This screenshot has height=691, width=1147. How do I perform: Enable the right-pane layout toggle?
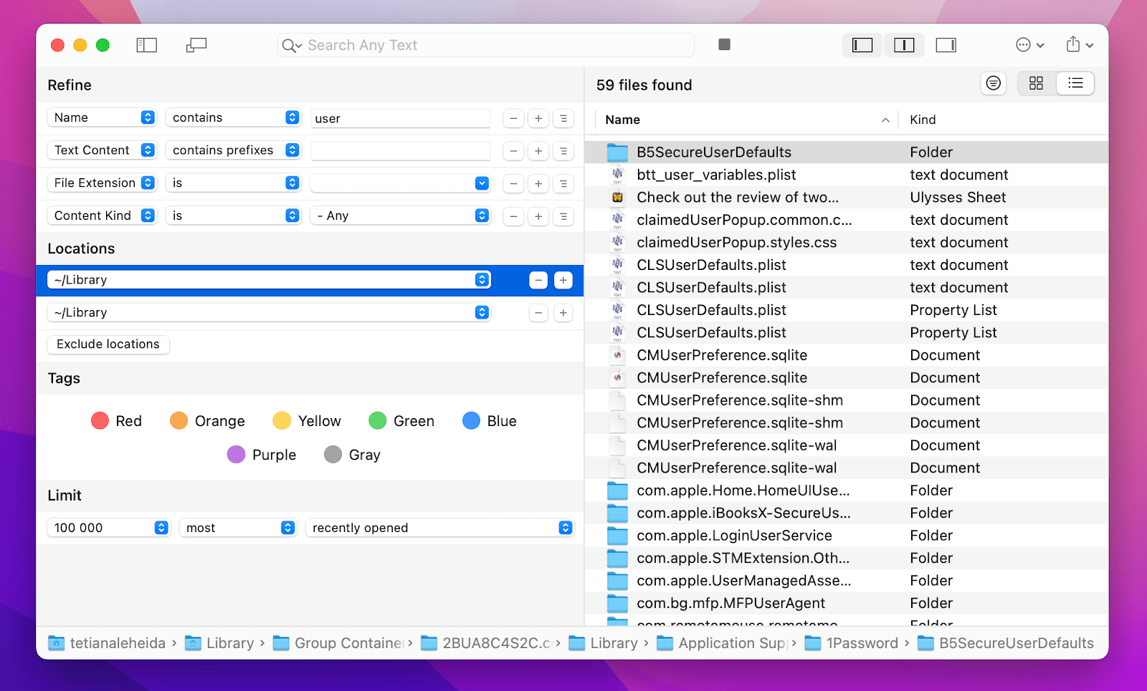click(946, 44)
